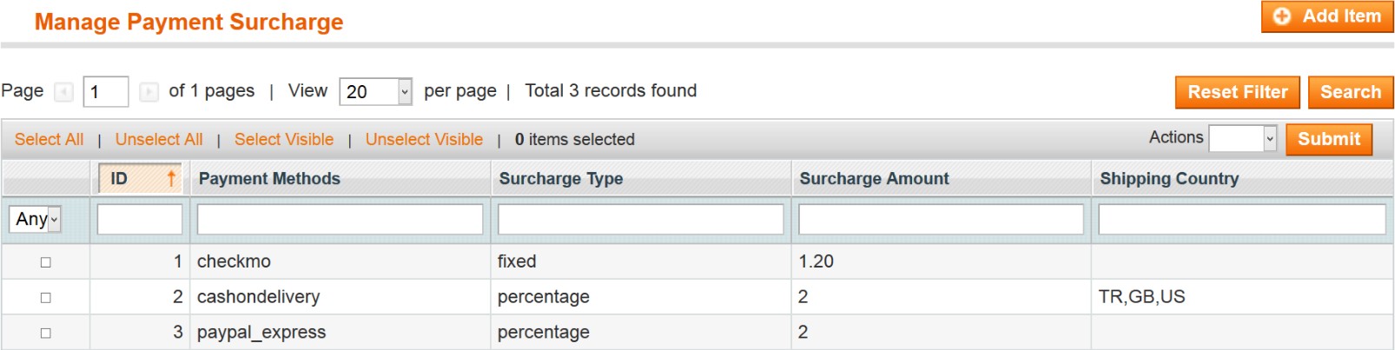
Task: Click the next page arrow icon
Action: coord(149,91)
